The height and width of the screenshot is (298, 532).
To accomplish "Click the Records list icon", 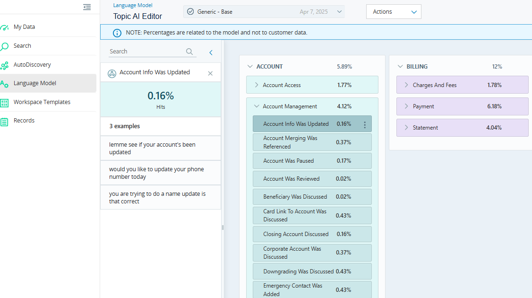I will pyautogui.click(x=5, y=121).
